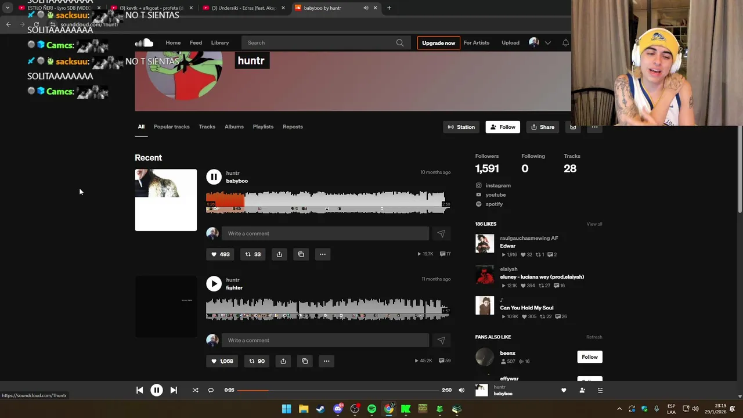Send comment on fighter track
The image size is (743, 418).
pos(441,340)
